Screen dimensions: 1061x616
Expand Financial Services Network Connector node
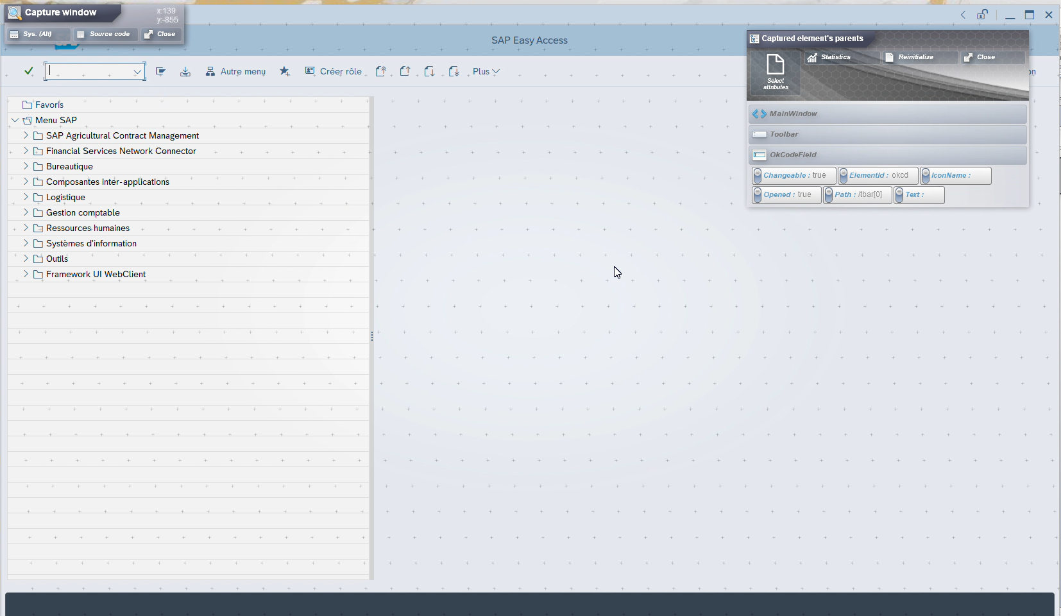pyautogui.click(x=26, y=151)
